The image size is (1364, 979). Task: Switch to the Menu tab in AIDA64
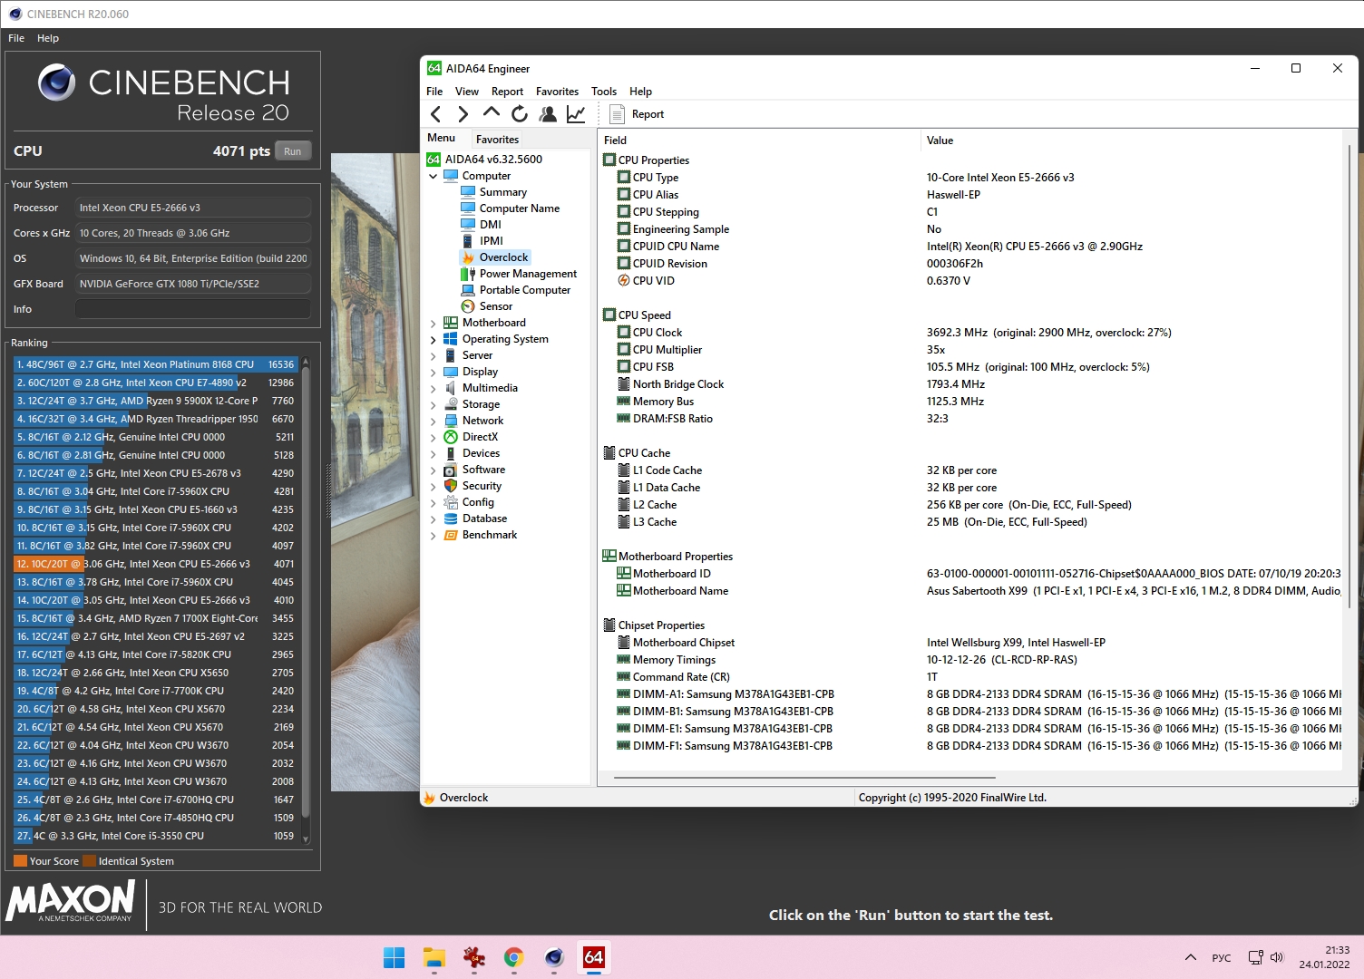point(442,138)
